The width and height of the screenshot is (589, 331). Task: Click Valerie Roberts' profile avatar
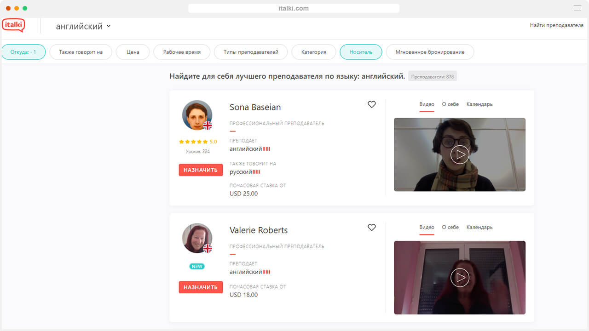[197, 238]
